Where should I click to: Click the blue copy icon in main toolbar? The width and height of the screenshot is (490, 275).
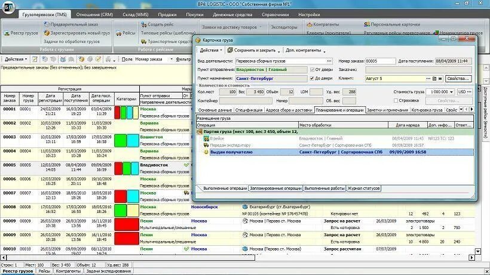[45, 59]
